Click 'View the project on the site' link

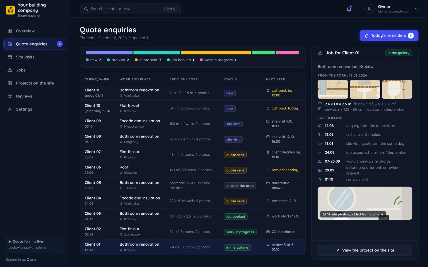(365, 250)
